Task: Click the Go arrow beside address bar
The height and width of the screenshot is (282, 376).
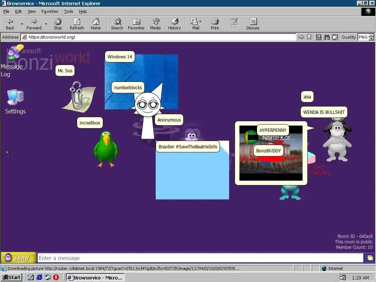Action: [301, 37]
